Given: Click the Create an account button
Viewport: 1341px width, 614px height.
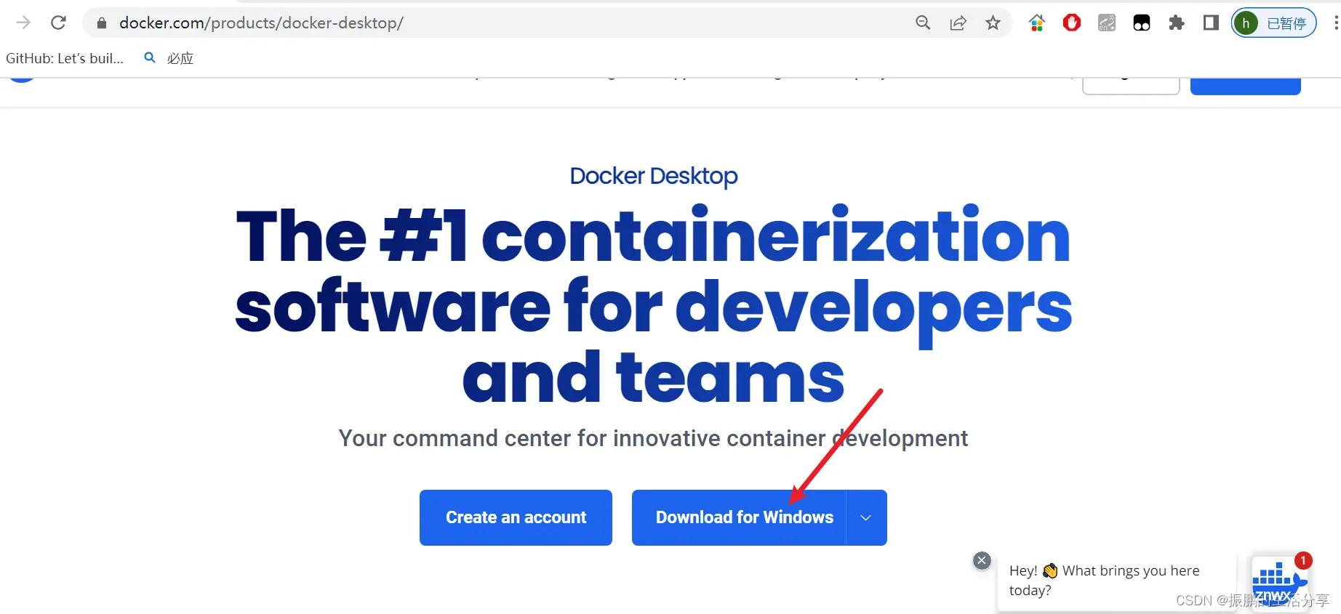Looking at the screenshot, I should pyautogui.click(x=516, y=517).
